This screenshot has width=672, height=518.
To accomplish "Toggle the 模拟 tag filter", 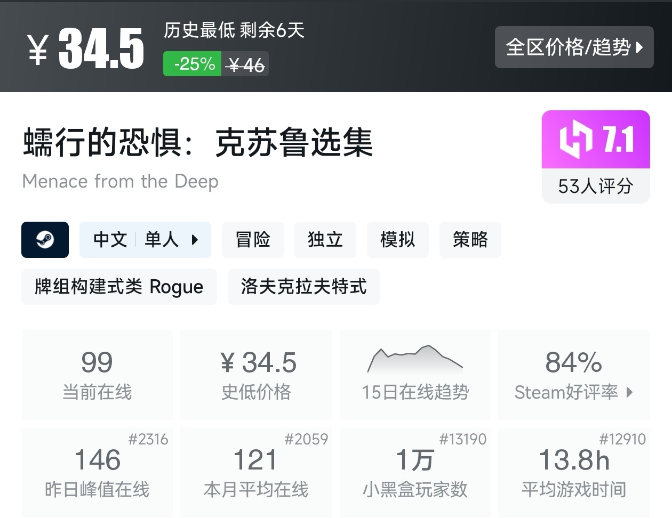I will tap(398, 240).
